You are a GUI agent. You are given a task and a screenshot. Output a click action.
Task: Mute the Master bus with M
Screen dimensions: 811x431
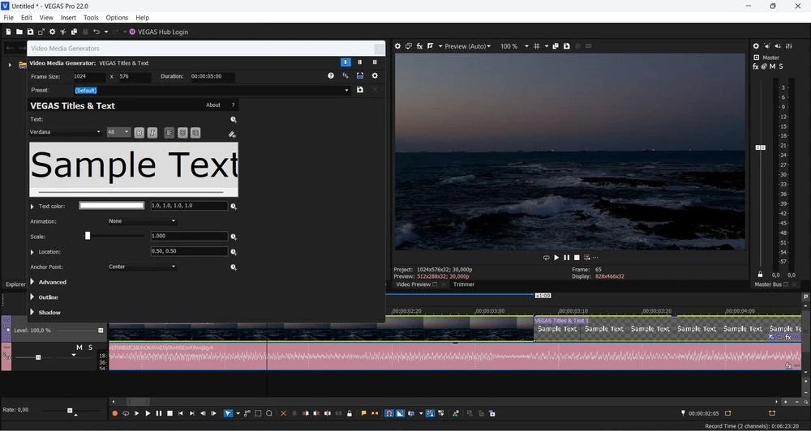[x=772, y=66]
